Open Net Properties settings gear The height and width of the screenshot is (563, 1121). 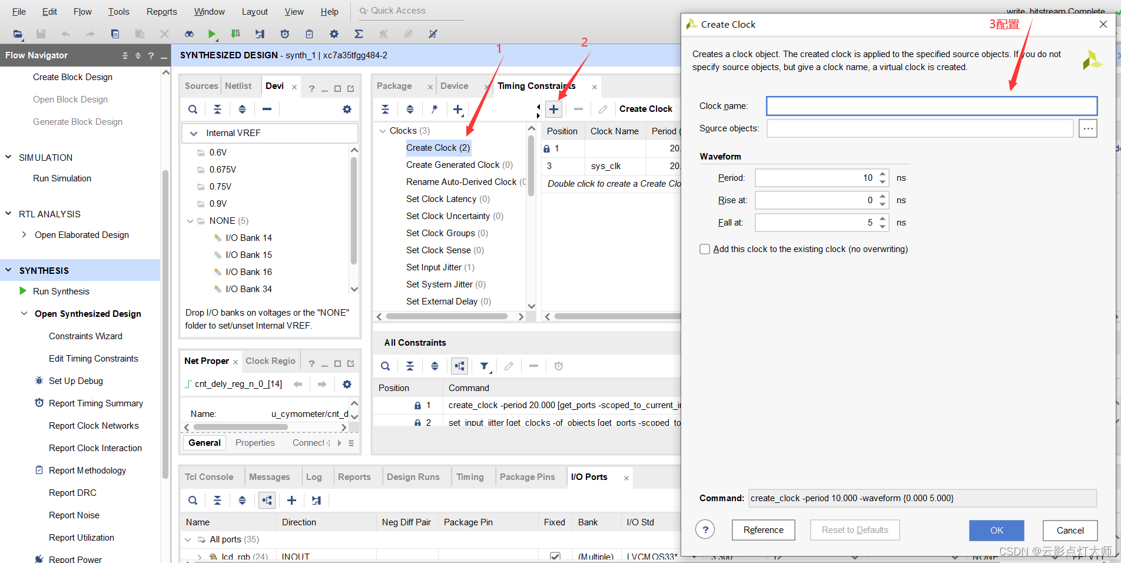coord(347,384)
